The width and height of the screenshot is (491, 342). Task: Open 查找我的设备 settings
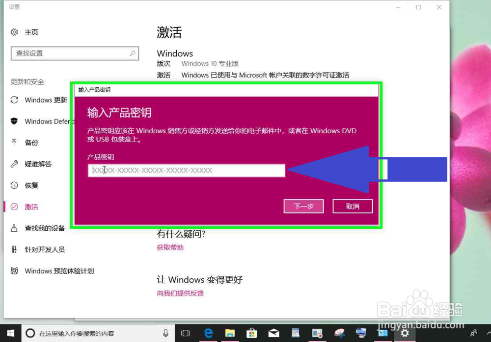point(39,228)
